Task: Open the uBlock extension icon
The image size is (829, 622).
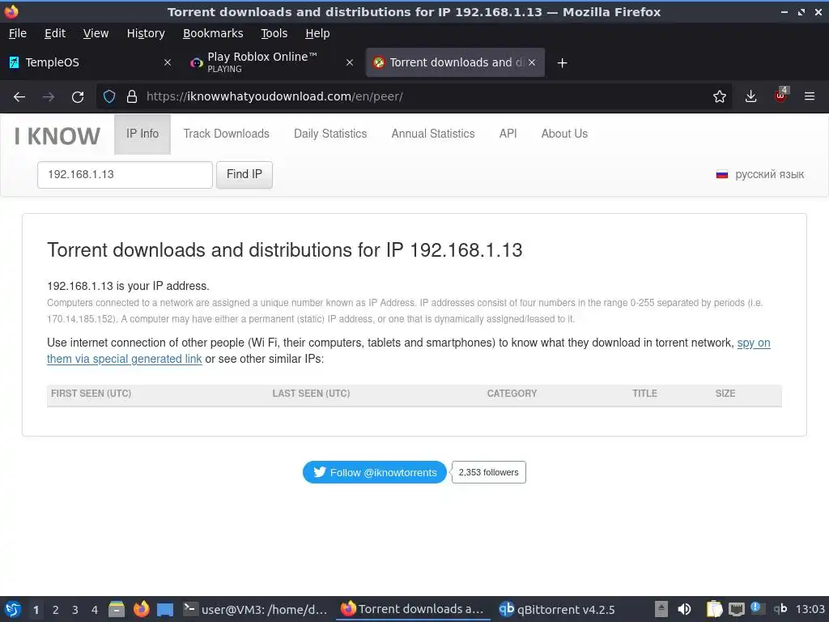Action: click(781, 96)
